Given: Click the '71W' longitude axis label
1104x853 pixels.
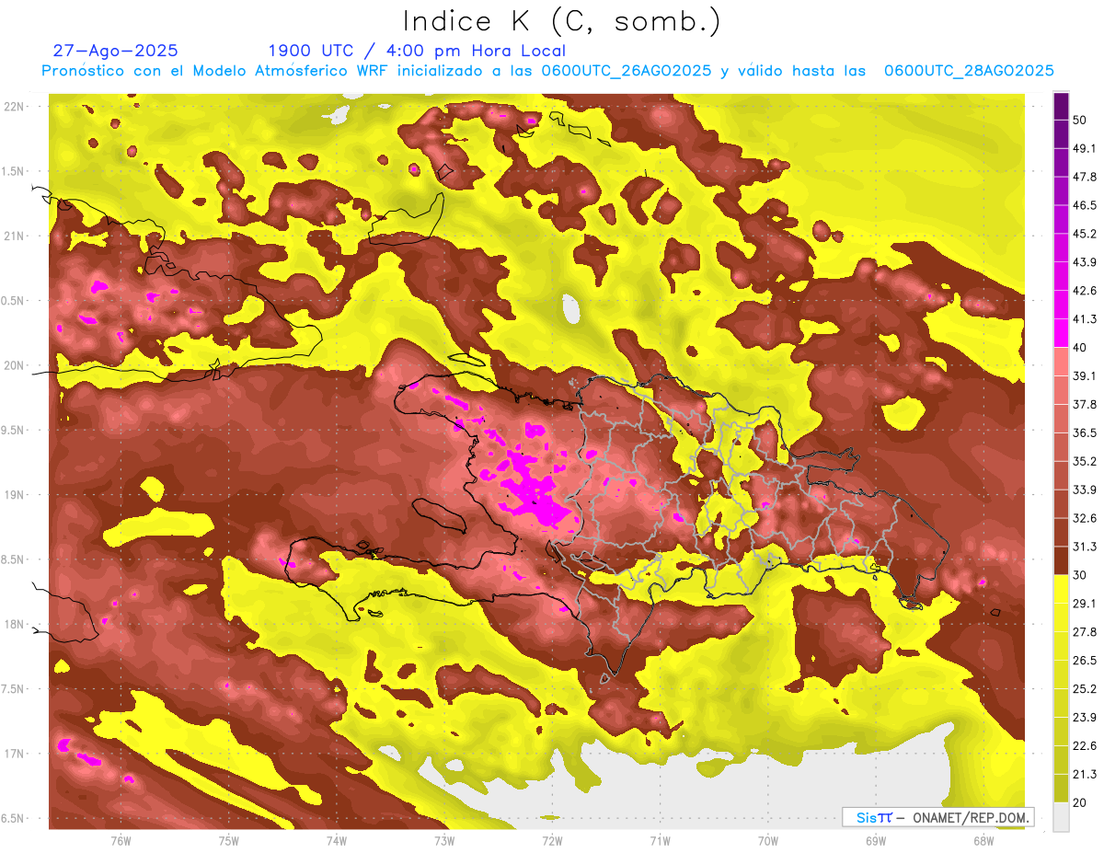Looking at the screenshot, I should tap(660, 840).
